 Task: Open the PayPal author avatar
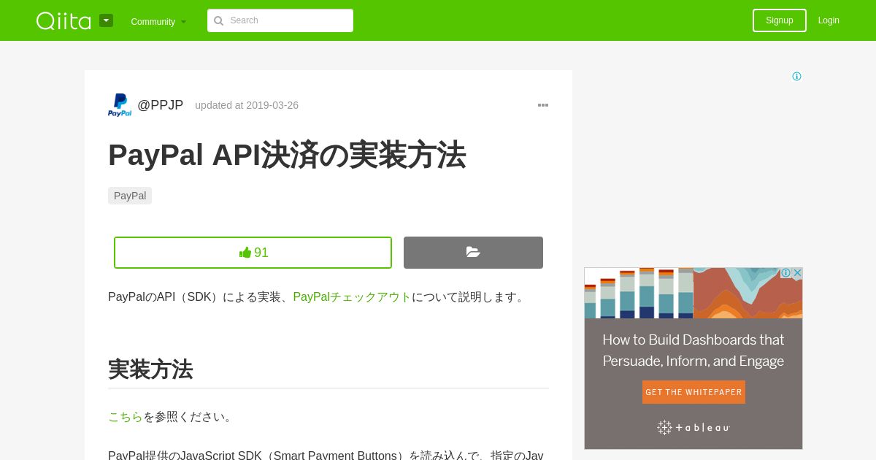tap(120, 105)
